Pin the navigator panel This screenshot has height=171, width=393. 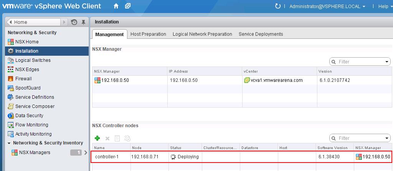(x=83, y=22)
